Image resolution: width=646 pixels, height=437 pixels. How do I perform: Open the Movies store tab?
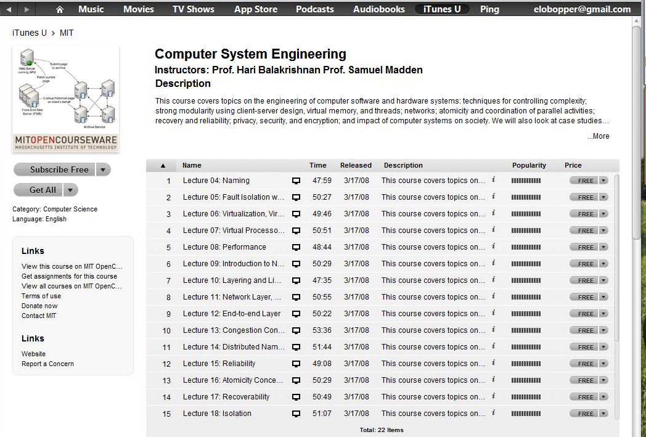click(139, 9)
